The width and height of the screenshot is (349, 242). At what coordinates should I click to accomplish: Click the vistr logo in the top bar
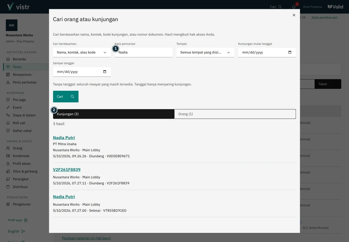pos(18,7)
